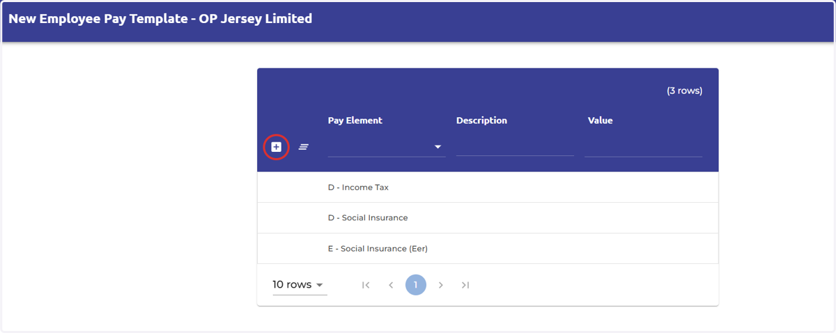Open the Pay Element filter dropdown
The width and height of the screenshot is (836, 333).
pyautogui.click(x=387, y=147)
